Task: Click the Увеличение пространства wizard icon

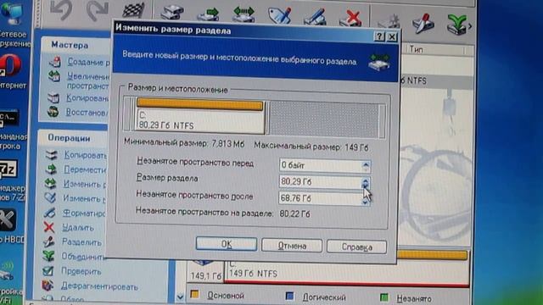Action: pyautogui.click(x=54, y=76)
